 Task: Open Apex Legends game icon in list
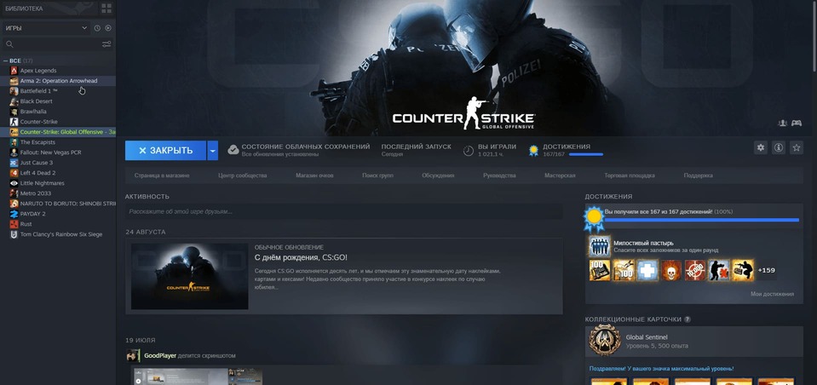[x=14, y=71]
